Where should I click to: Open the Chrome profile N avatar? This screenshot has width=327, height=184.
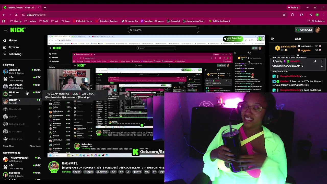coord(317,15)
